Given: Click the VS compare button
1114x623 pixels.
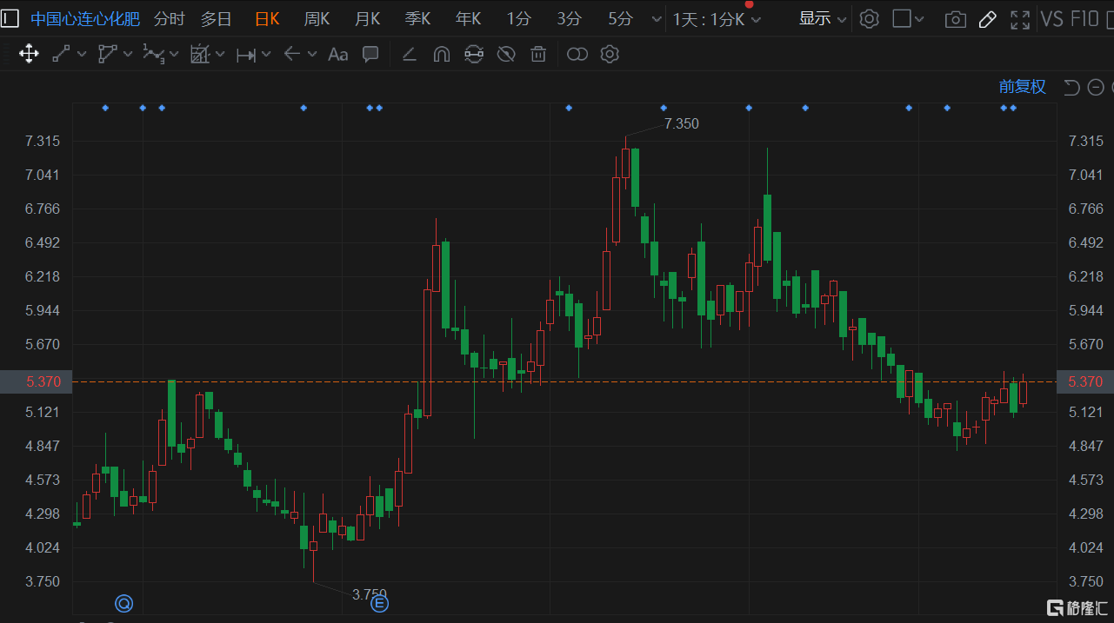Looking at the screenshot, I should [1051, 18].
